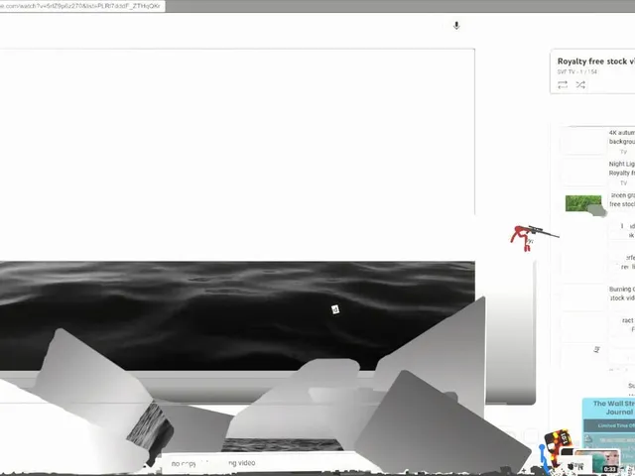Click the green grass video thumbnail
The height and width of the screenshot is (476, 635).
(x=583, y=203)
